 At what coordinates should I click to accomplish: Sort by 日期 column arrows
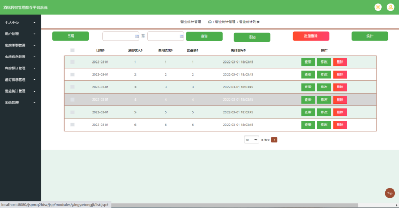104,50
